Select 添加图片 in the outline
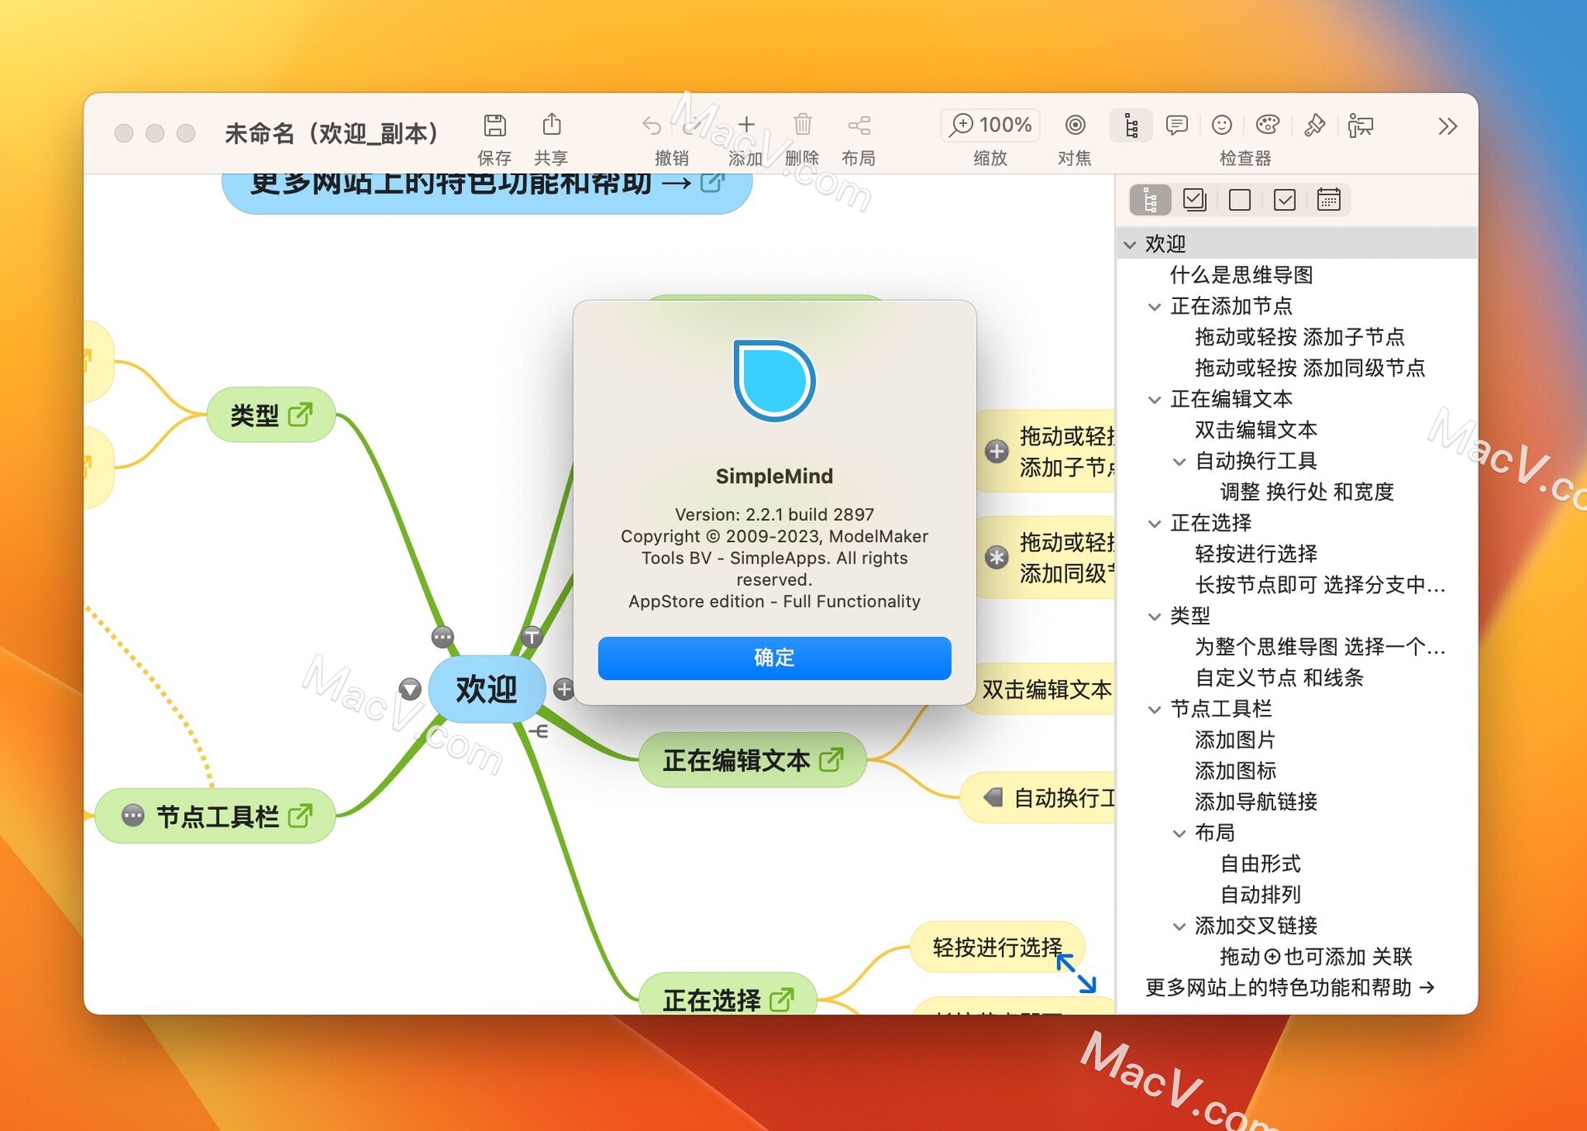Viewport: 1587px width, 1131px height. [1235, 740]
